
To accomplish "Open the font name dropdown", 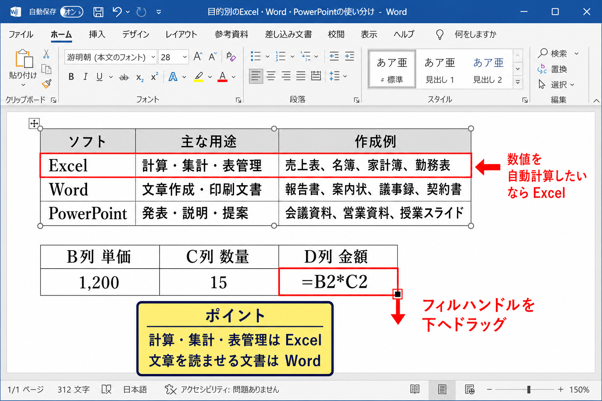I will [153, 57].
